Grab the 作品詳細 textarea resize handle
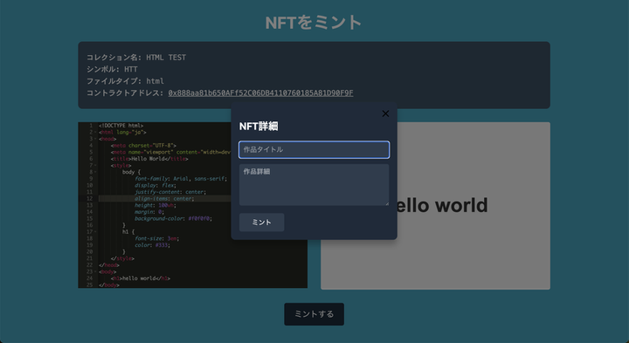Screen dimensions: 629x343 point(387,203)
